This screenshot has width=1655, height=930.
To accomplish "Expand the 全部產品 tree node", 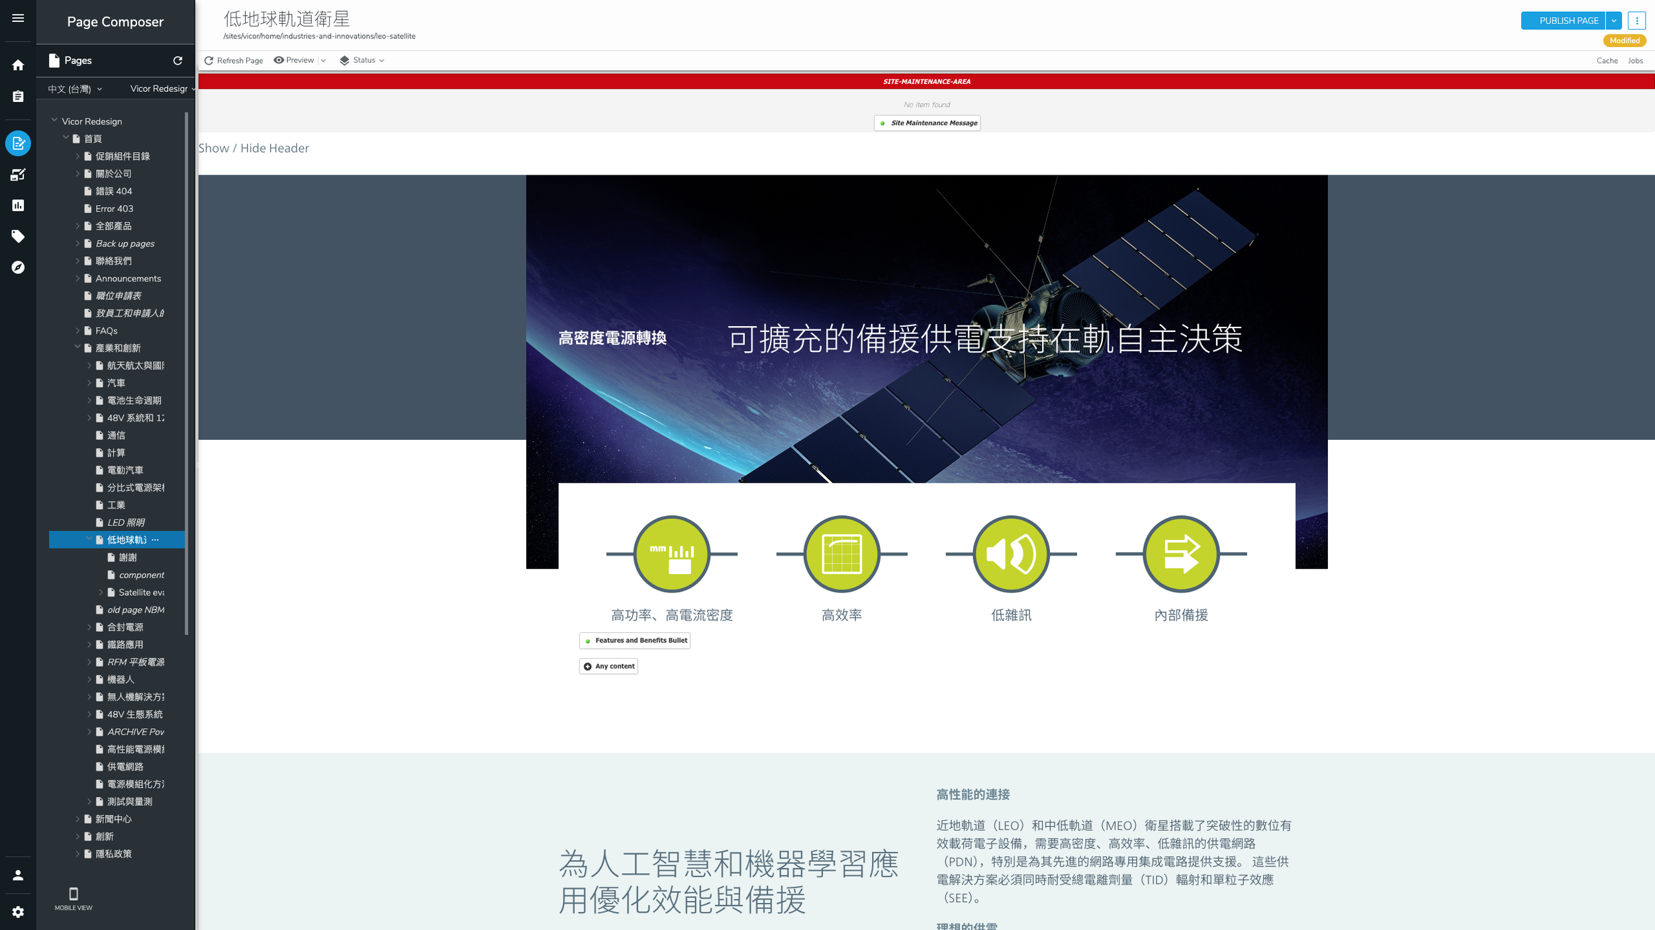I will click(77, 226).
